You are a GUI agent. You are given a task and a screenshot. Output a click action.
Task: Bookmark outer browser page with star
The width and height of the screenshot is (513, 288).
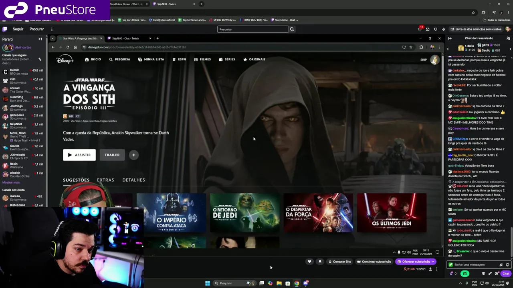[x=473, y=12]
